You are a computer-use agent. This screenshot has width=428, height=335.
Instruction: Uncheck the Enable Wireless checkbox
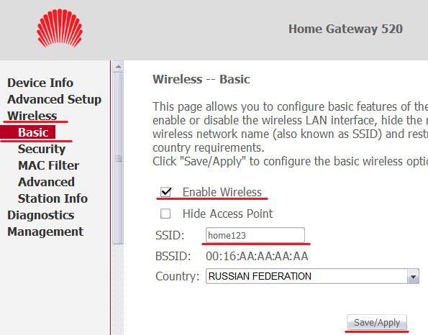pyautogui.click(x=165, y=192)
